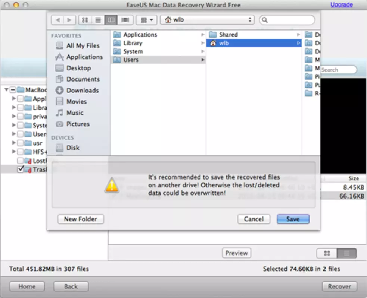Check the priva folder checkbox
Screen dimensions: 367x298
click(21, 116)
